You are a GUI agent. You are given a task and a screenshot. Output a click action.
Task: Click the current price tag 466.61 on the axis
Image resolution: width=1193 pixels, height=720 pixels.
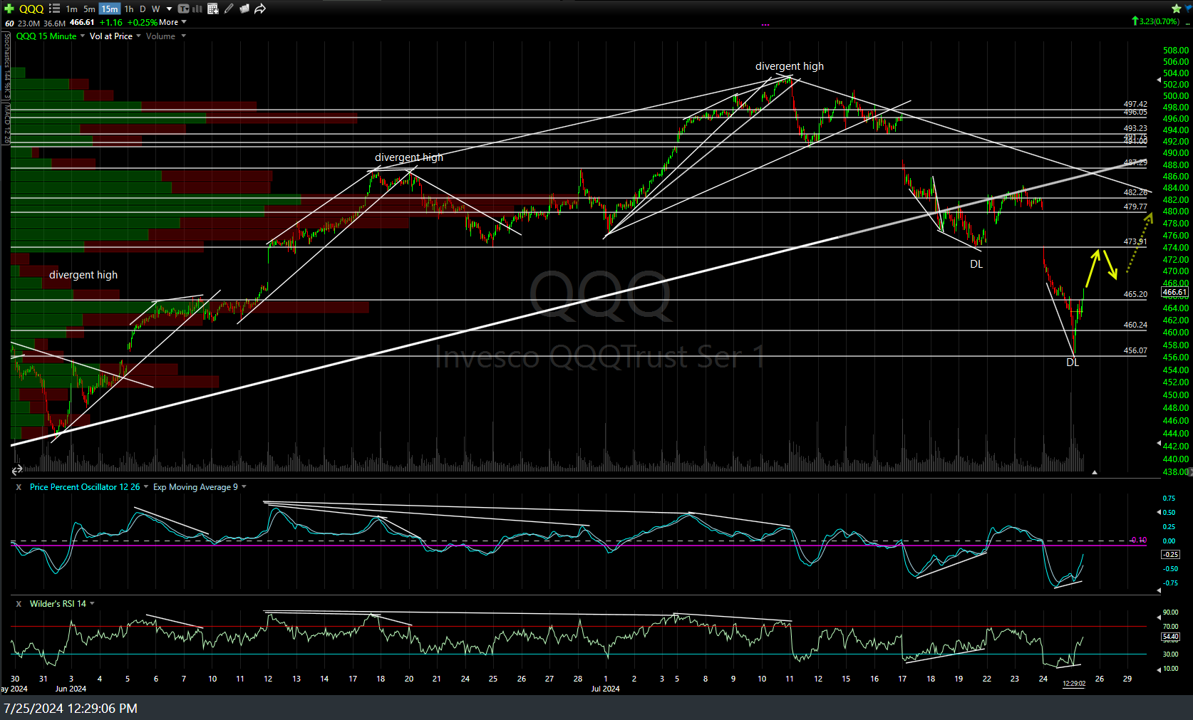(1174, 292)
